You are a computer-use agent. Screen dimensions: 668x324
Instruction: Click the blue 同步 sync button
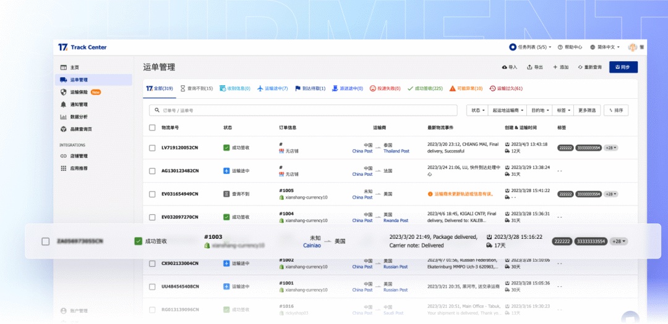[623, 67]
